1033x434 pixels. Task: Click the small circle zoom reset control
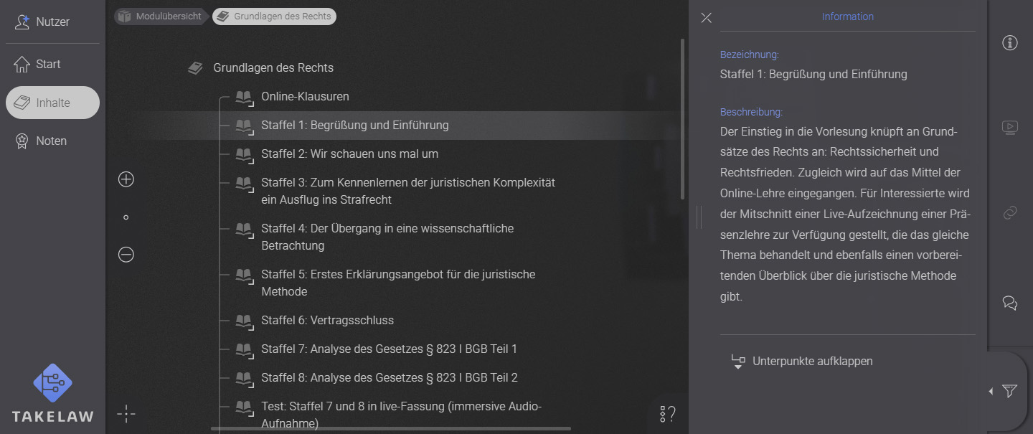[x=126, y=217]
